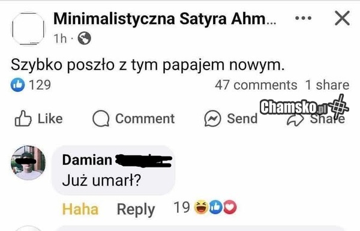The width and height of the screenshot is (360, 231).
Task: Open the Minimalistyczna Satyra page name
Action: point(164,19)
